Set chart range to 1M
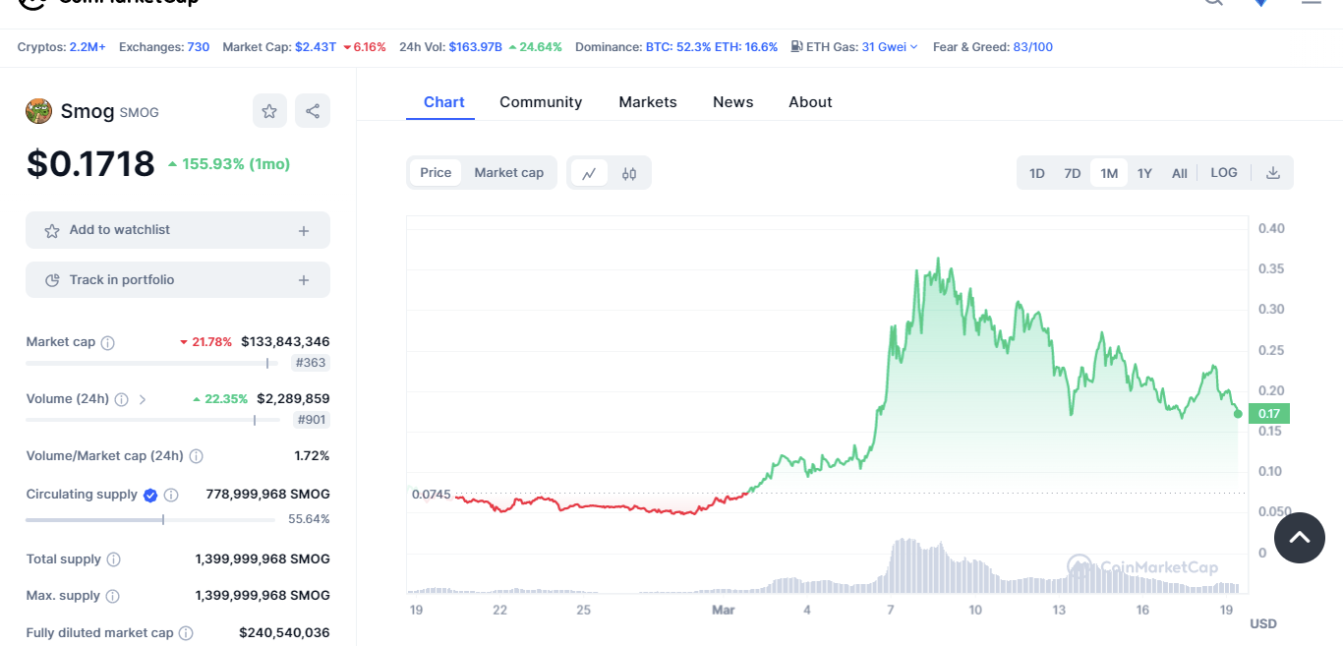 [1109, 173]
